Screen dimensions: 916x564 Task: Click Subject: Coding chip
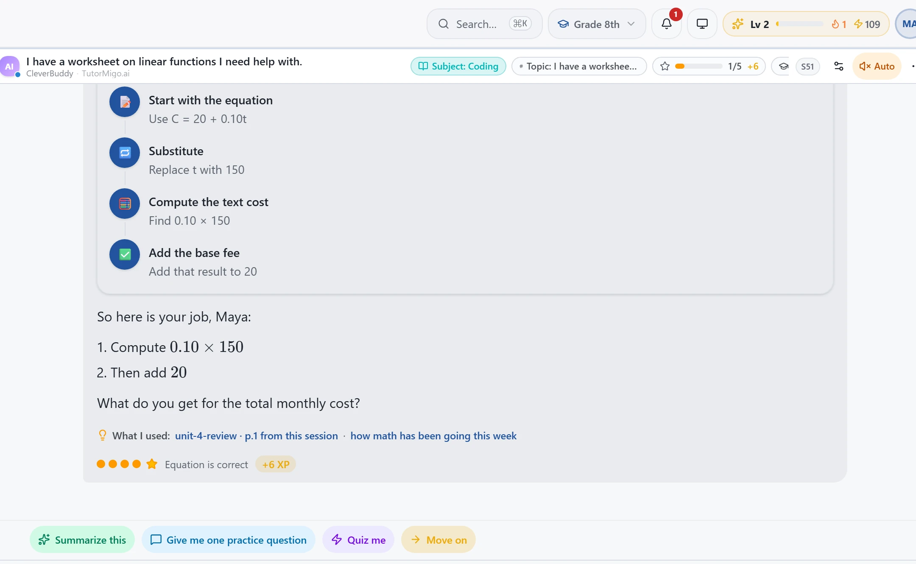pyautogui.click(x=458, y=66)
